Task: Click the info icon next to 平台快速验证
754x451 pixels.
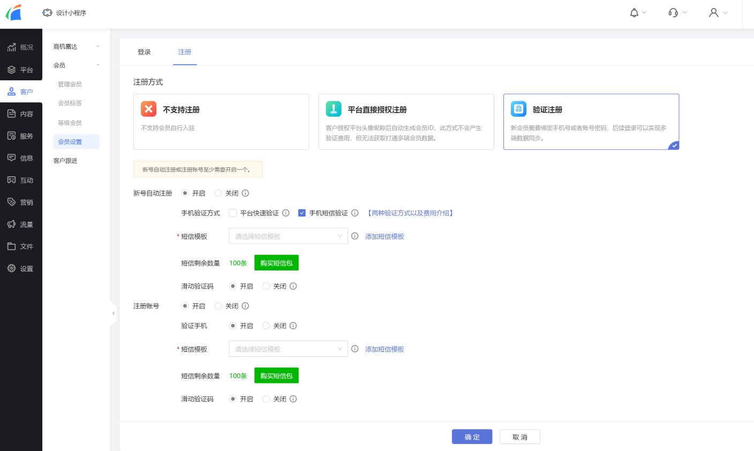Action: pyautogui.click(x=286, y=213)
